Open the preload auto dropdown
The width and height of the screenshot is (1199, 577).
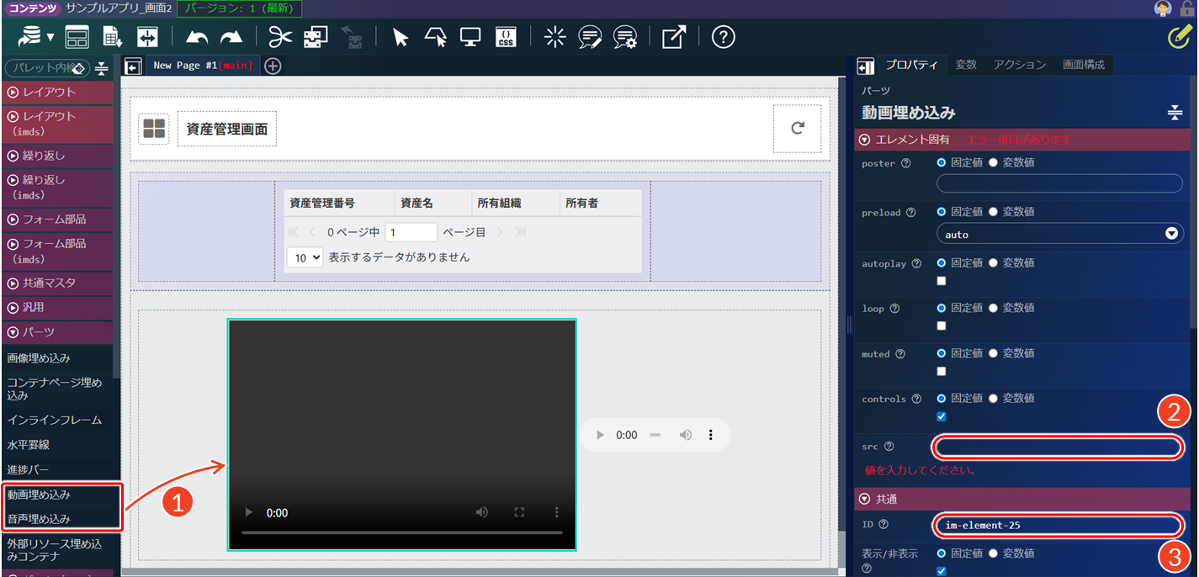(x=1060, y=234)
